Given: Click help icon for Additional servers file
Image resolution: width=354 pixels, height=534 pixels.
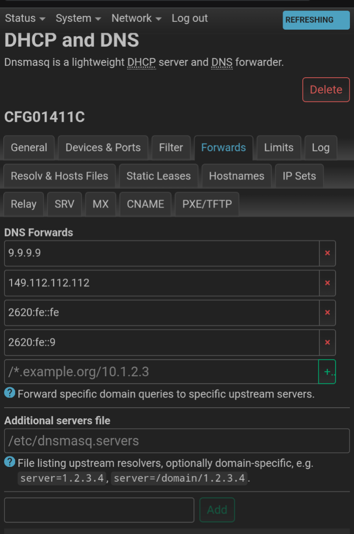Looking at the screenshot, I should pos(10,462).
